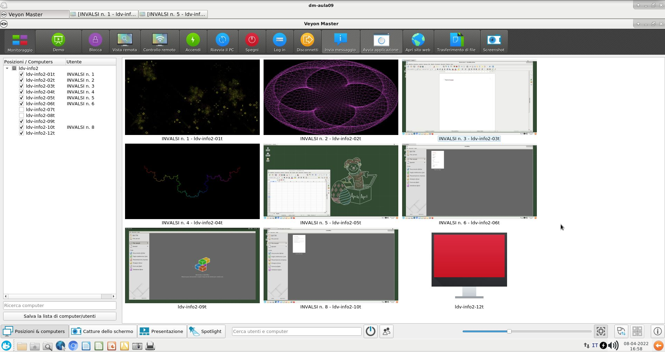The image size is (665, 352).
Task: Collapse the ldv-info2 tree group
Action: [x=7, y=68]
